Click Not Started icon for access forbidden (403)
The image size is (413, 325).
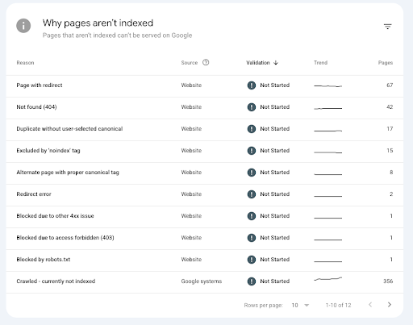(252, 238)
